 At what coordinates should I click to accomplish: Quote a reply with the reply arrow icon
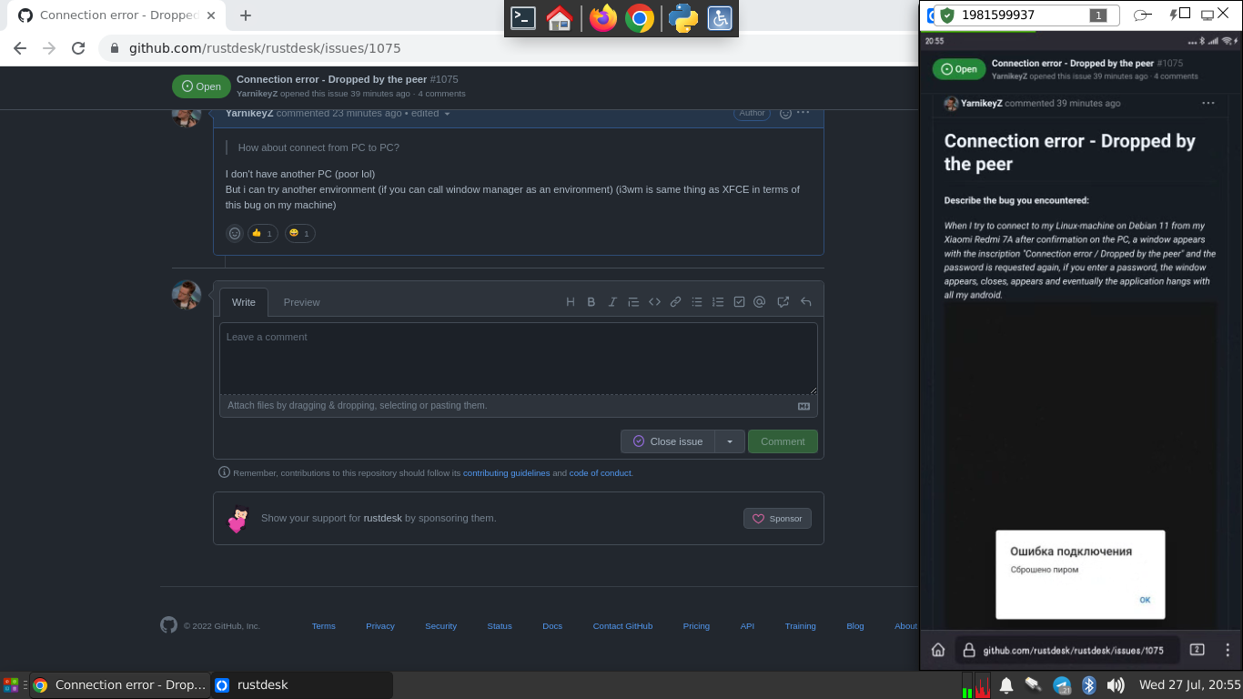[805, 301]
